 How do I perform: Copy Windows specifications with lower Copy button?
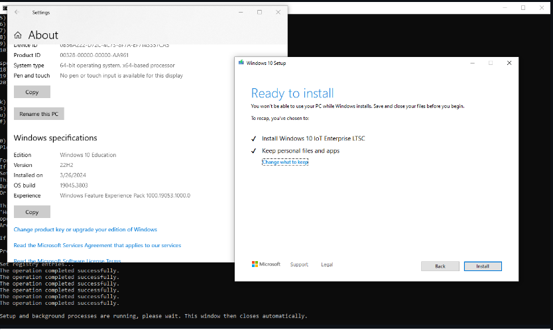pos(32,212)
